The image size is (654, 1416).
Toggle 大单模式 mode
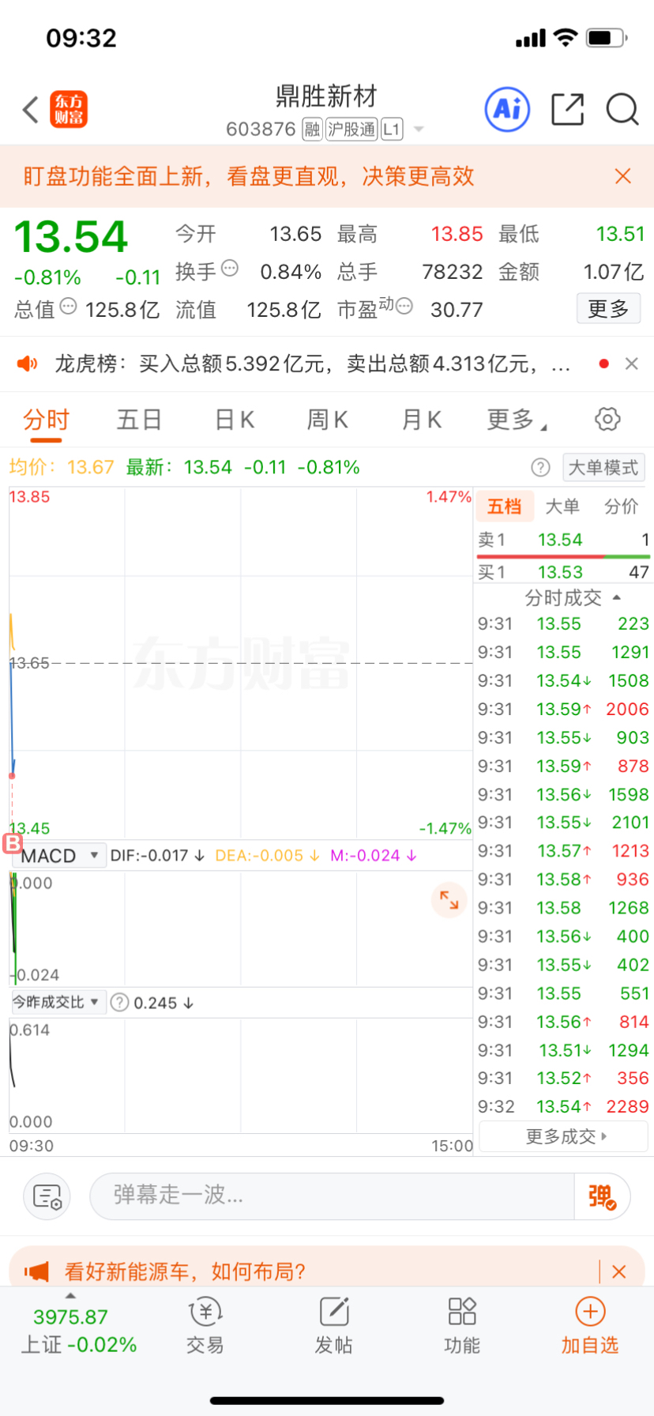click(x=603, y=467)
